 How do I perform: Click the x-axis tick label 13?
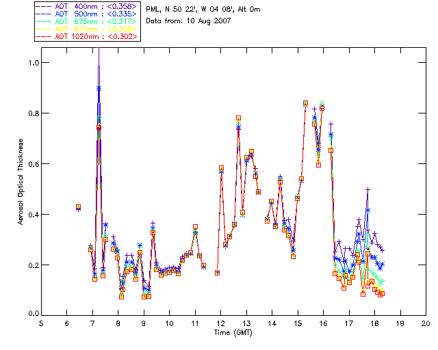[246, 323]
